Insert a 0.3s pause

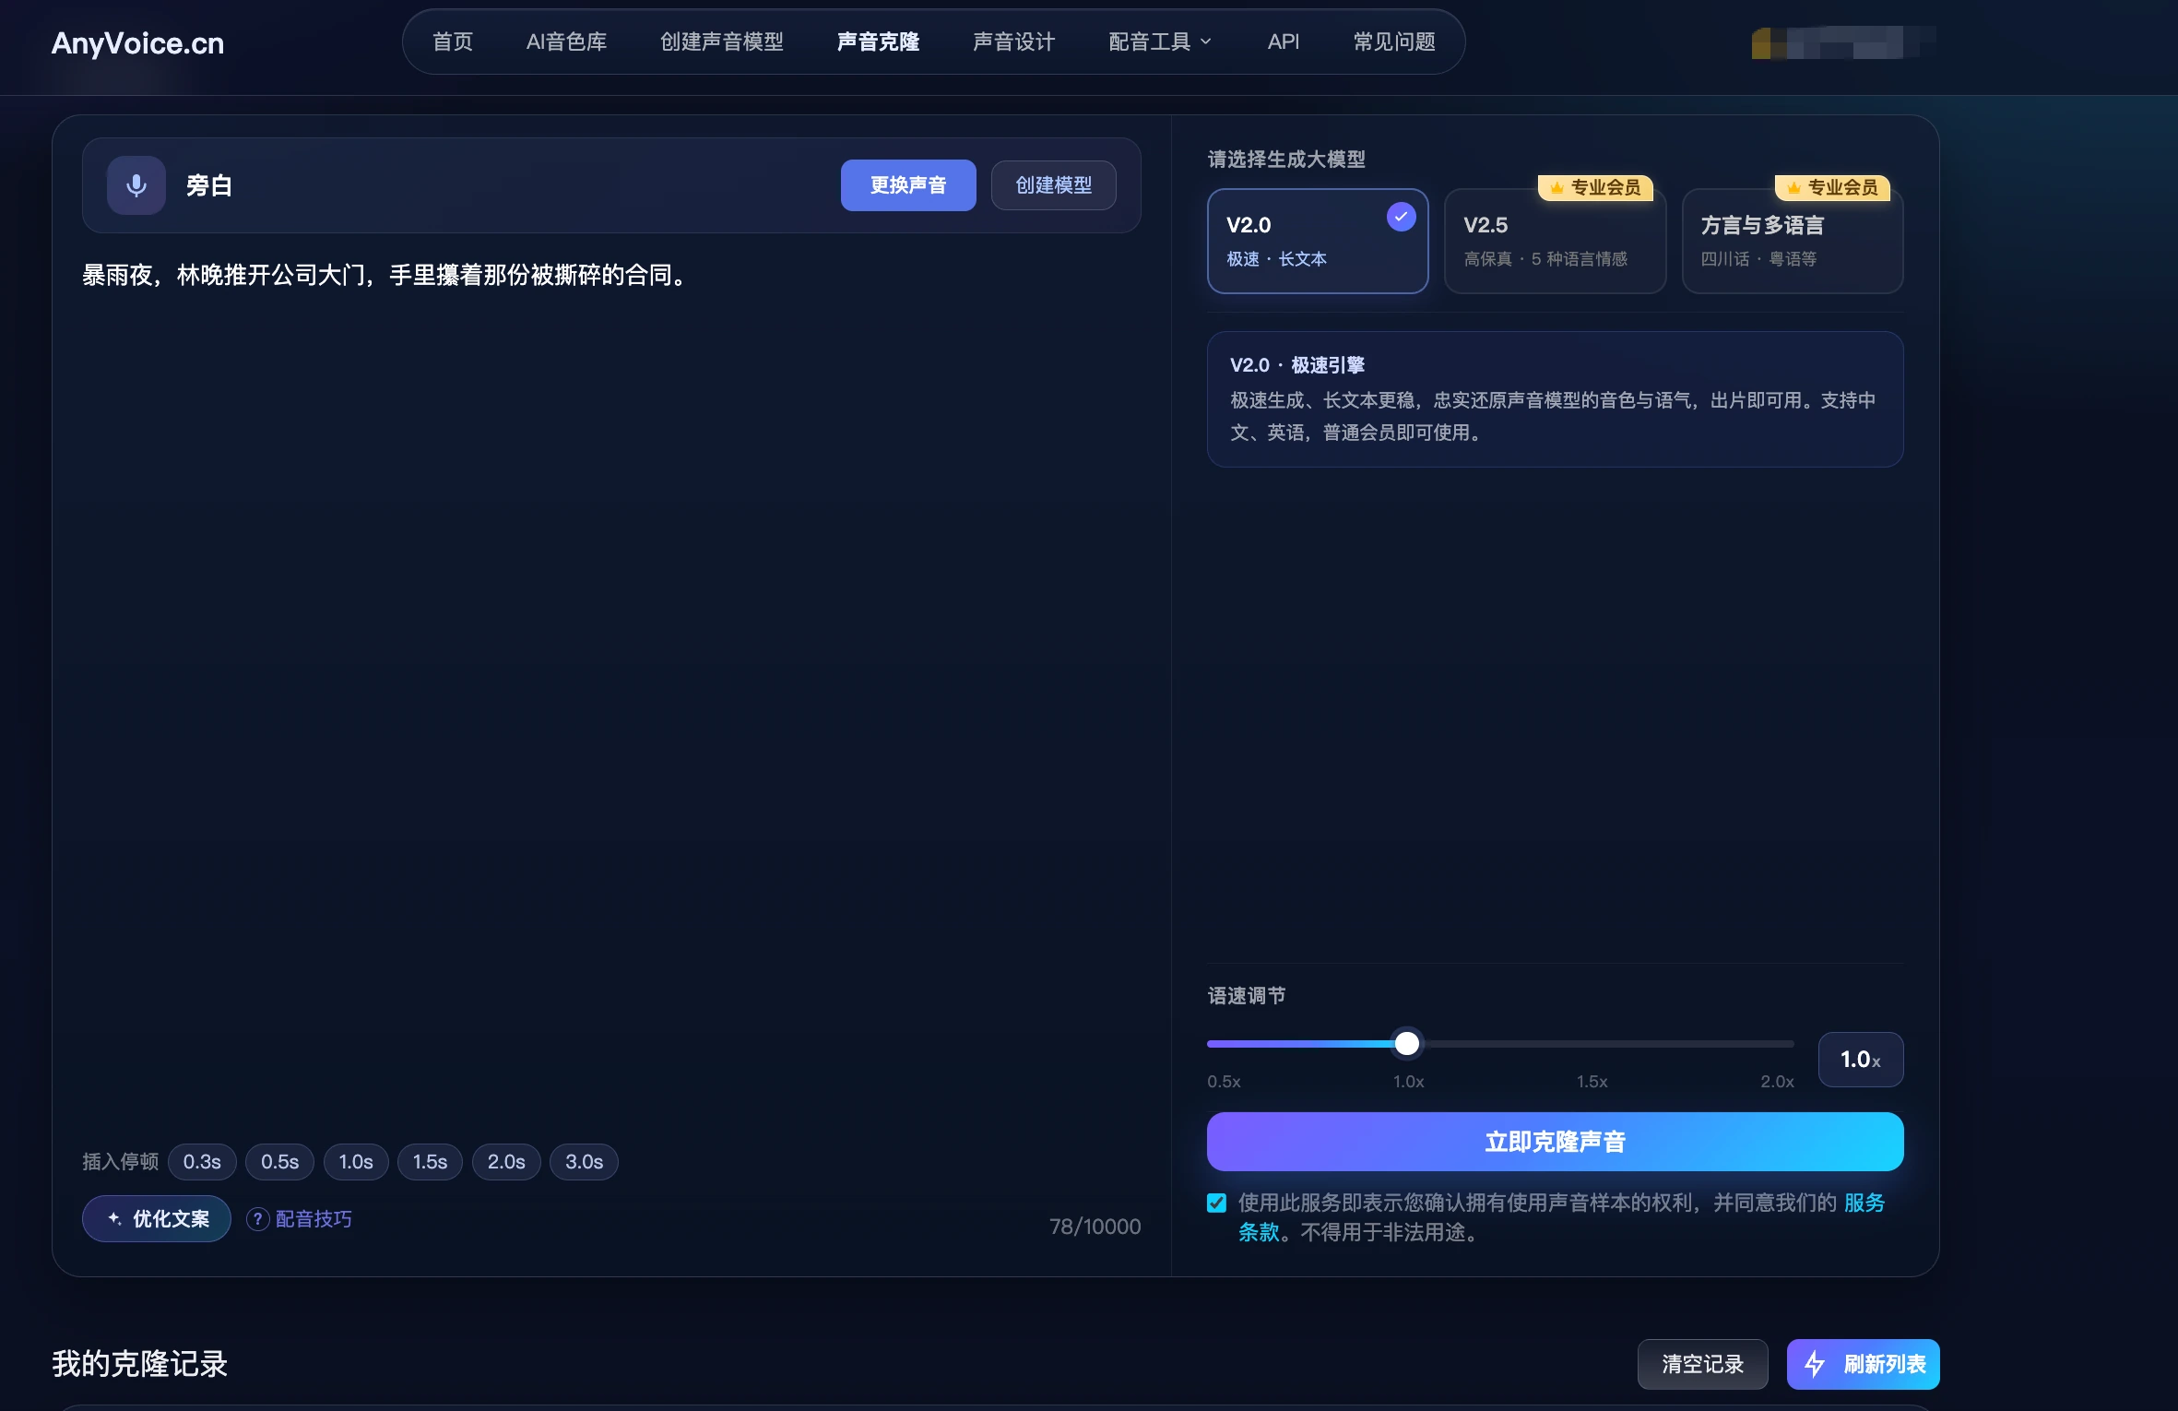coord(202,1162)
